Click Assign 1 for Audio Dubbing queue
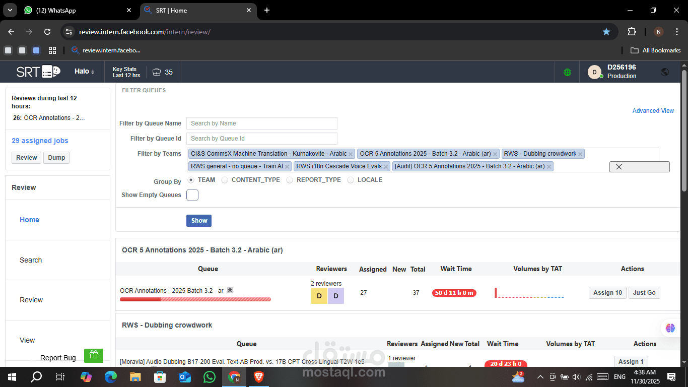 point(631,361)
